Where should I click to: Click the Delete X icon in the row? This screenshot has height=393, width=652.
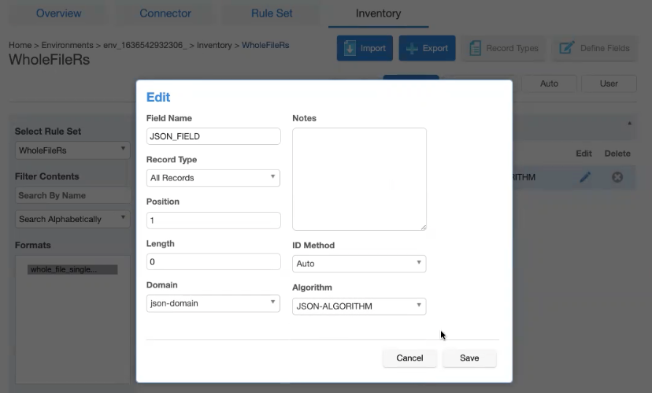click(617, 177)
